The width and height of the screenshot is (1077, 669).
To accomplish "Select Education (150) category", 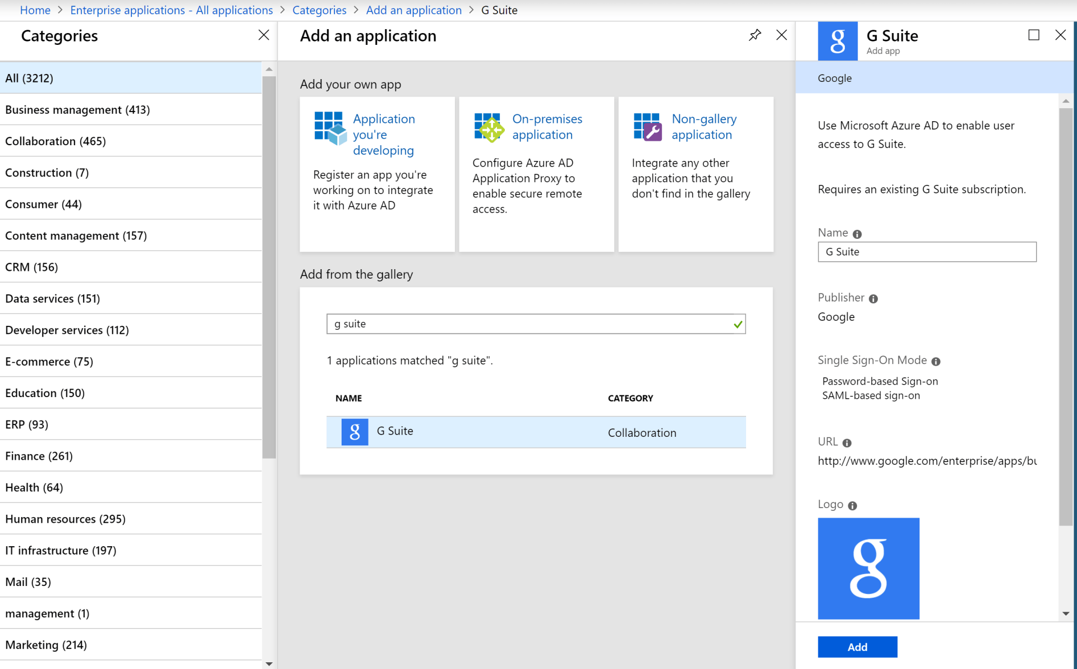I will point(131,393).
